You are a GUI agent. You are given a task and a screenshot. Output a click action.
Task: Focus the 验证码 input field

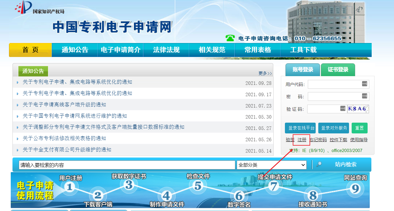[327, 109]
